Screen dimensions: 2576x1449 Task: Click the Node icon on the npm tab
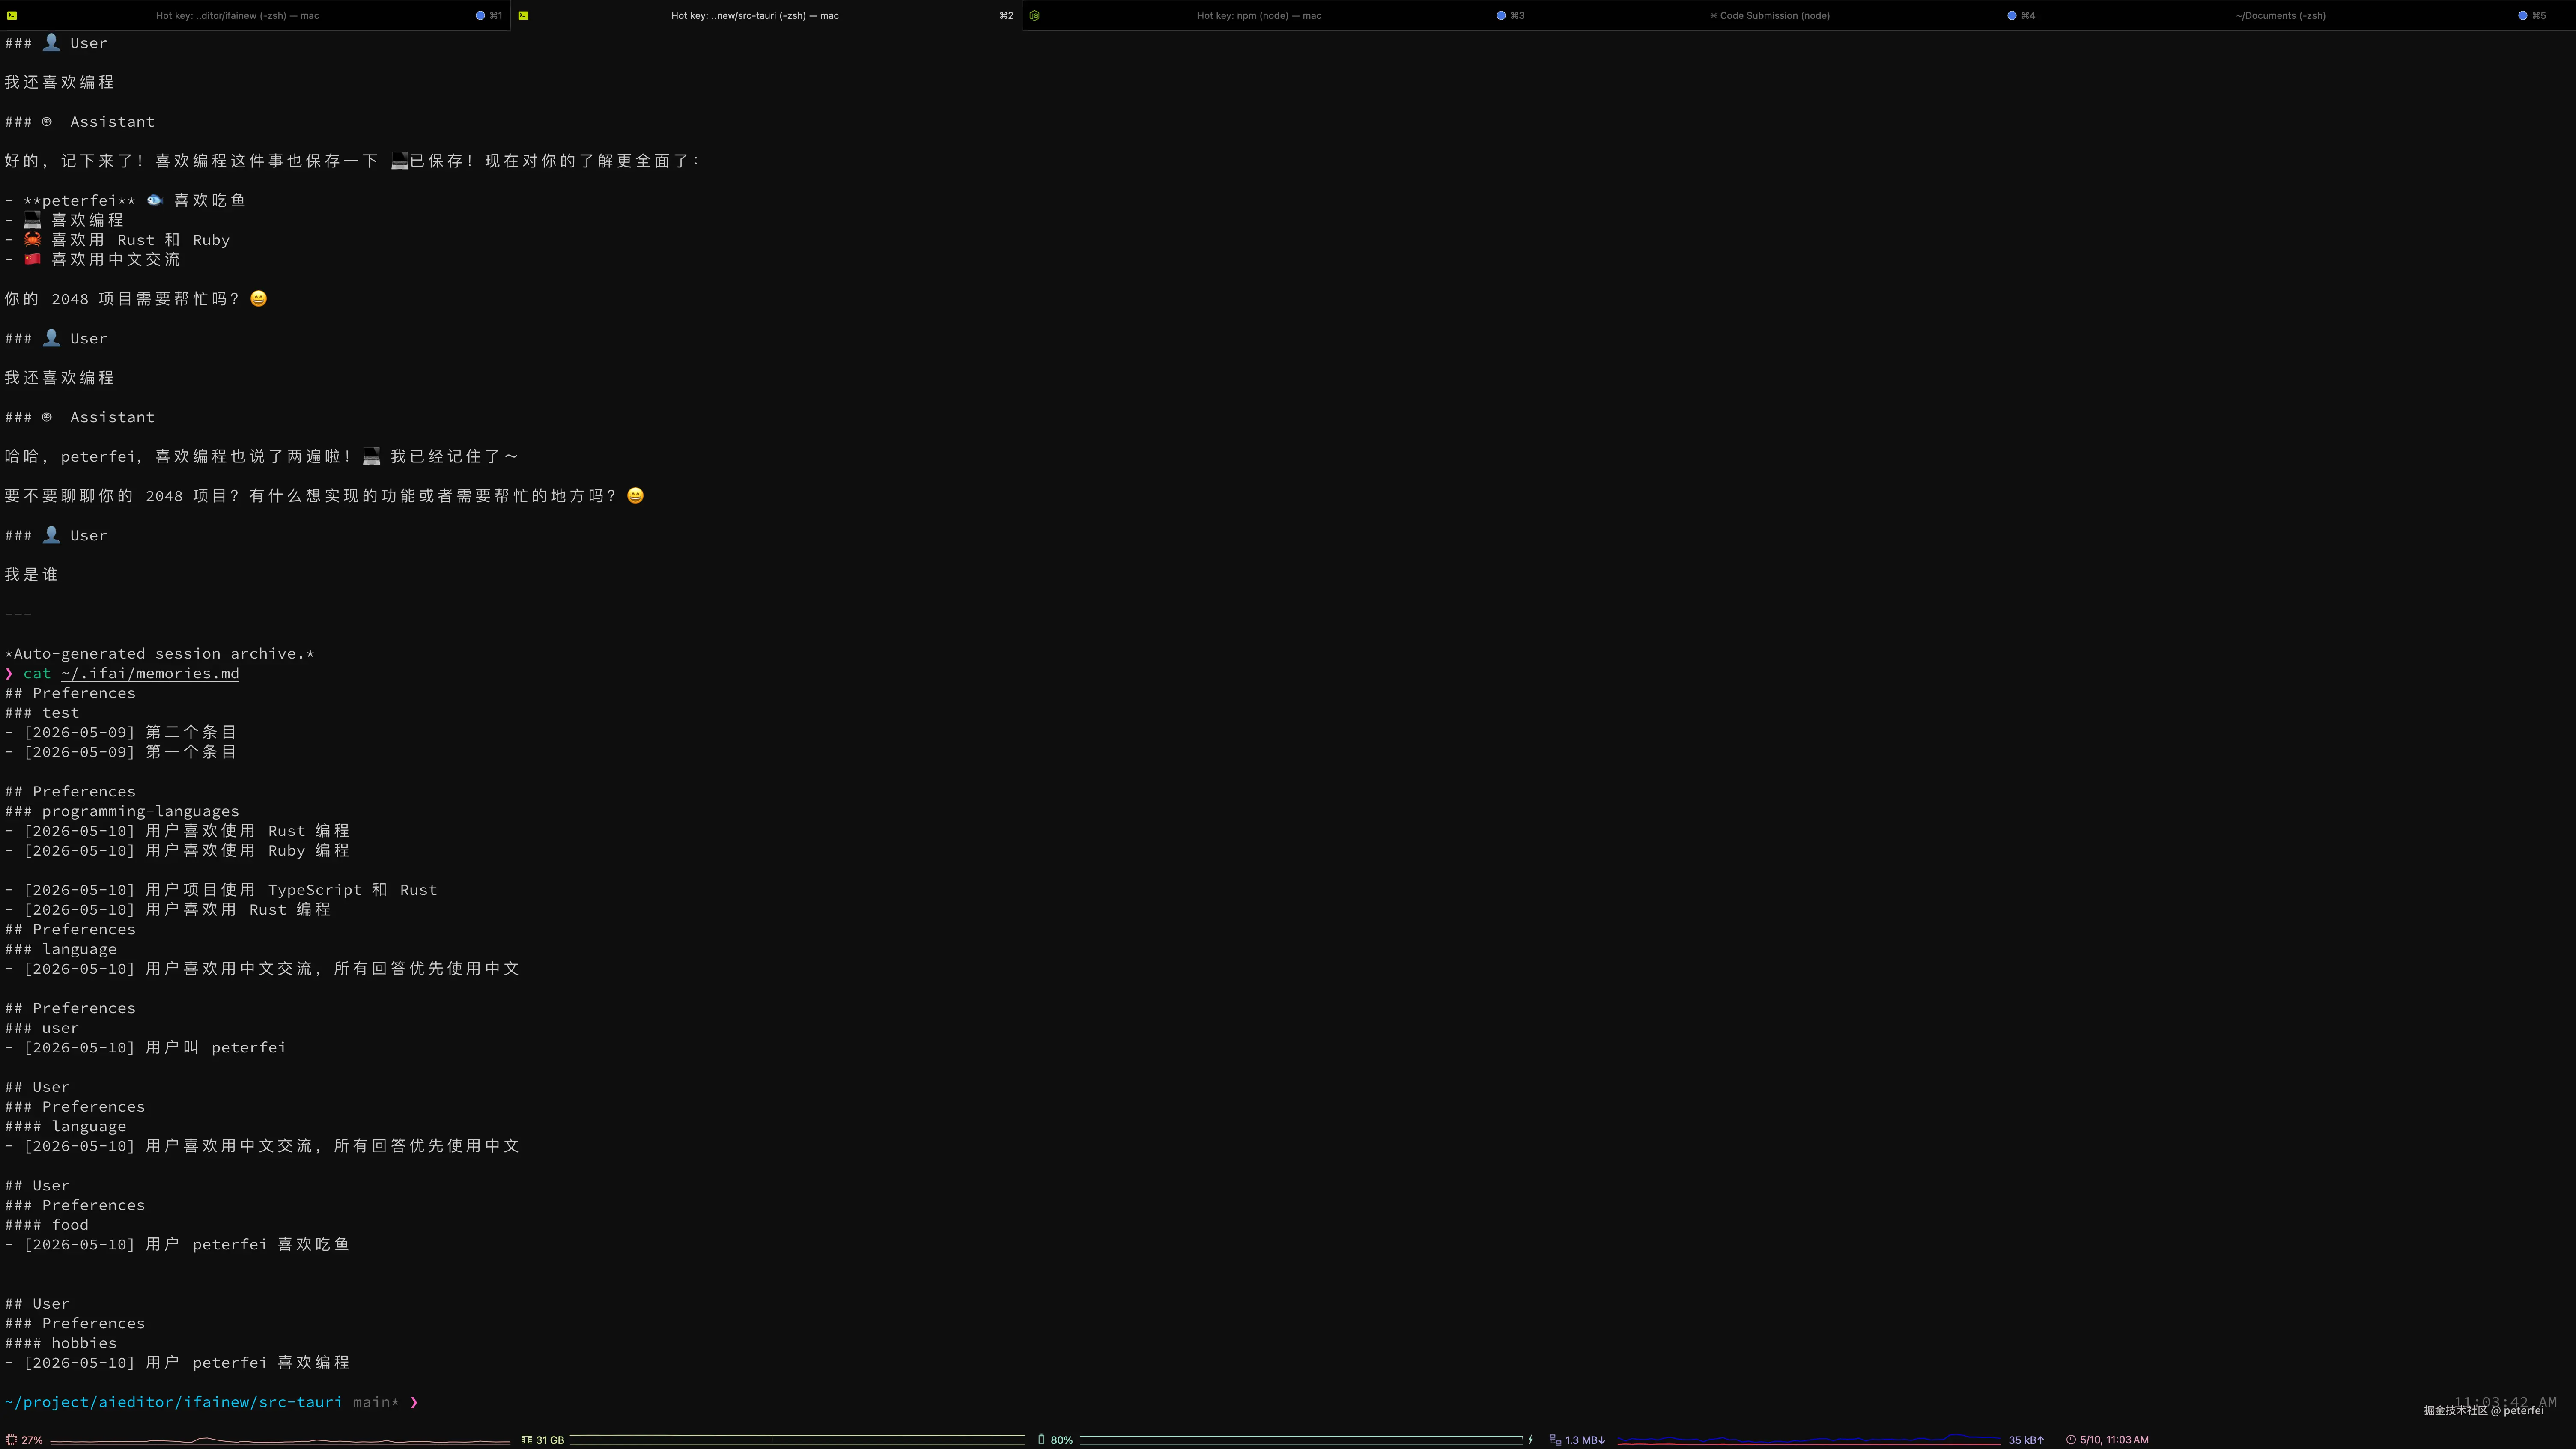click(x=1035, y=15)
